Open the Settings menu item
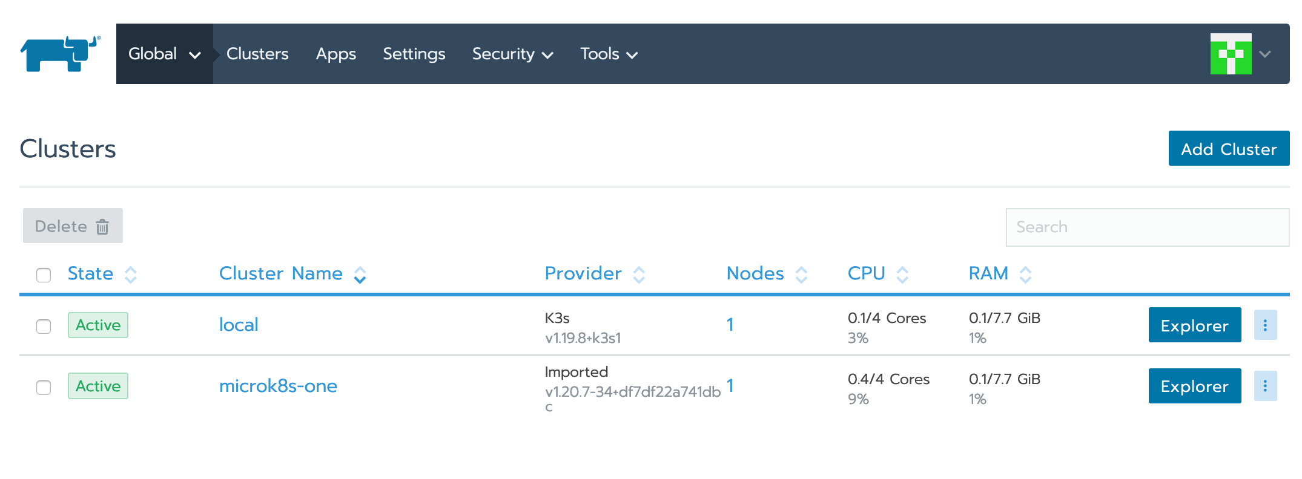This screenshot has width=1302, height=479. point(414,54)
